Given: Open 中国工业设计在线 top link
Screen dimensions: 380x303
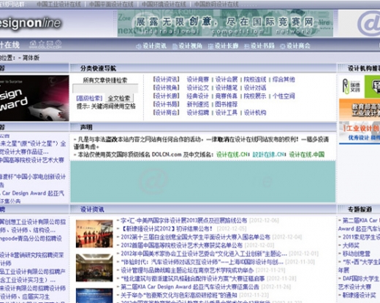Looking at the screenshot, I should coord(58,4).
